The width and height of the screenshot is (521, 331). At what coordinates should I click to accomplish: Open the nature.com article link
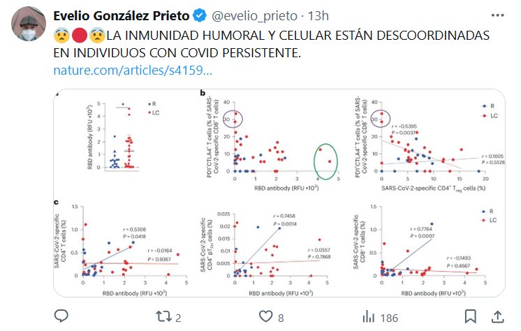133,71
